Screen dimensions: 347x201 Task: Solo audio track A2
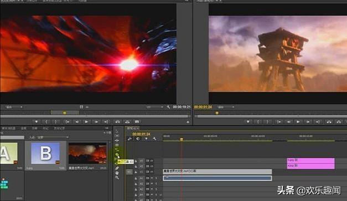coord(156,184)
